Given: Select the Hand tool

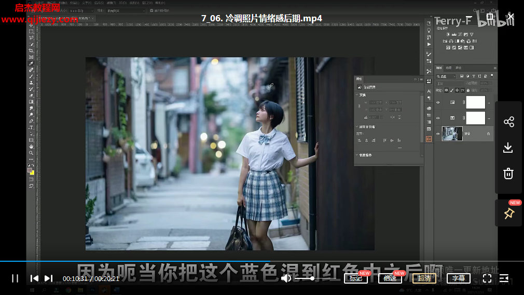Looking at the screenshot, I should [31, 146].
